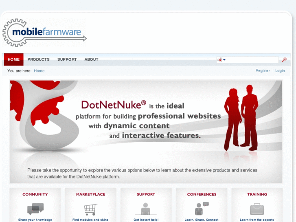Screen dimensions: 296x222
Task: Expand the search type dropdown arrow
Action: point(224,60)
